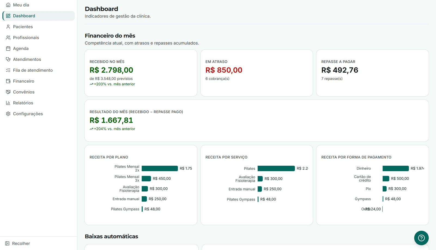Select Dashboard in the sidebar
Viewport: 436px width, 250px height.
coord(39,16)
